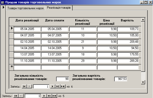
Task: Click scroll up arrow of subform
Action: 143,20
